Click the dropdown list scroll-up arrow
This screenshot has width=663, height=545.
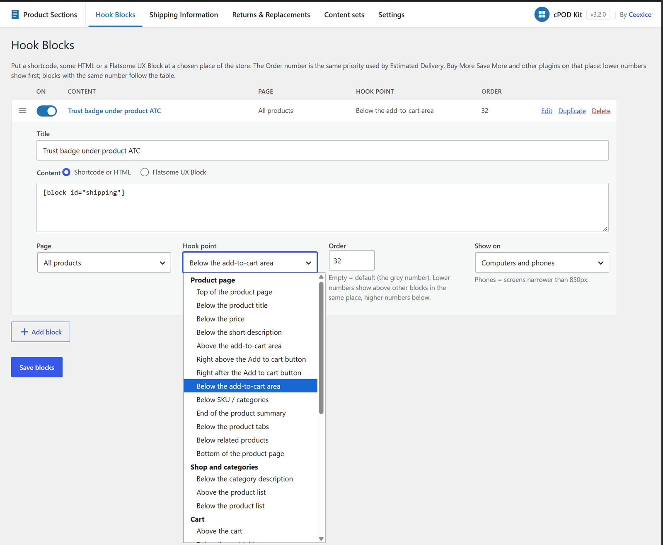(x=321, y=277)
